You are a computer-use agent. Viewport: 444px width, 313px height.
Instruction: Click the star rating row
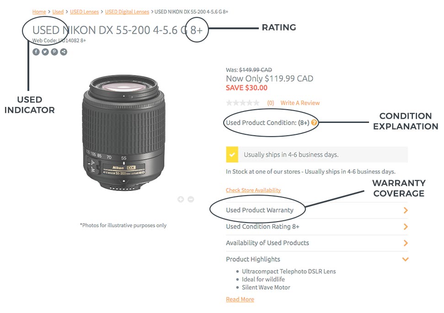[x=243, y=103]
